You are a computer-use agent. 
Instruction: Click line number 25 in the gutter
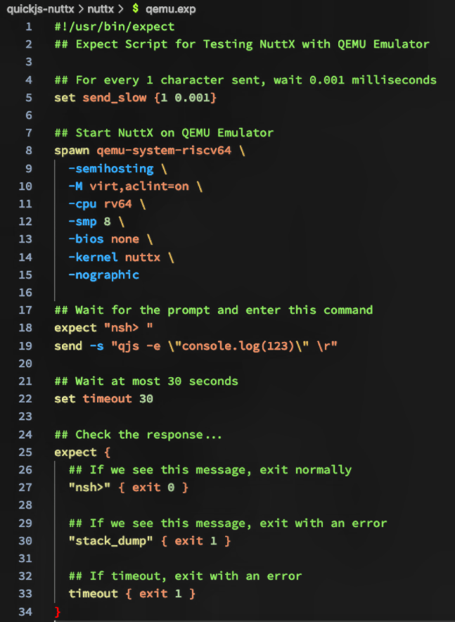25,452
